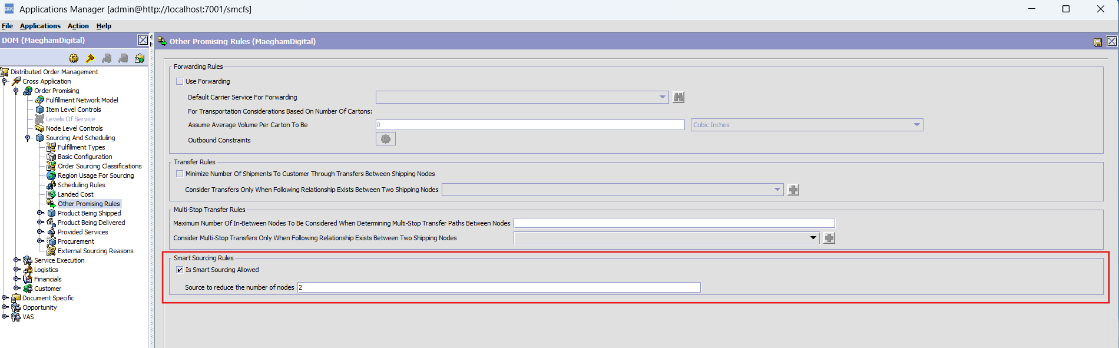
Task: Click the gear icon in DOM toolbar
Action: [x=74, y=58]
